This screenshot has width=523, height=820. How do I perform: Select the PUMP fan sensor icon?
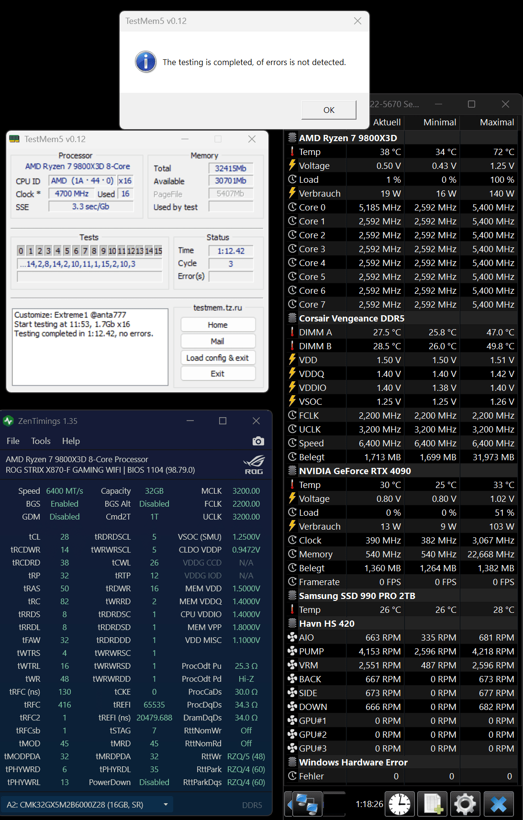click(292, 651)
